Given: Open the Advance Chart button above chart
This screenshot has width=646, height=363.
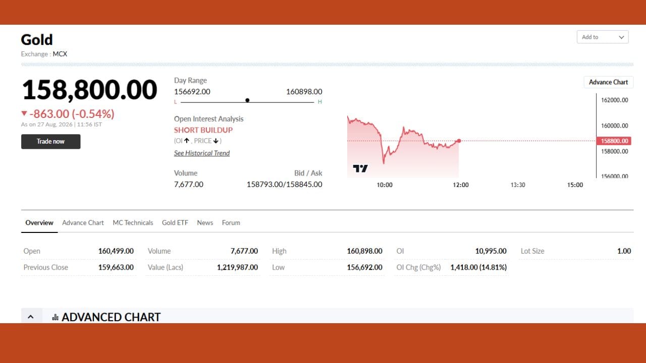Looking at the screenshot, I should [x=608, y=82].
